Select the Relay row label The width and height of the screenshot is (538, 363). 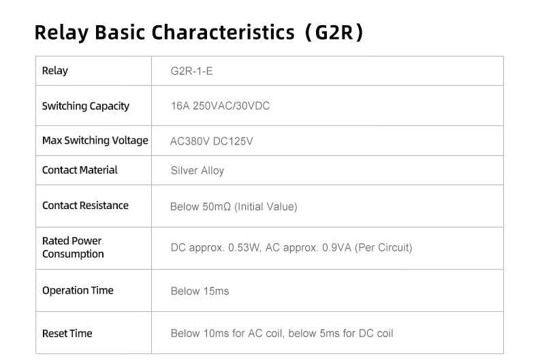click(x=55, y=71)
